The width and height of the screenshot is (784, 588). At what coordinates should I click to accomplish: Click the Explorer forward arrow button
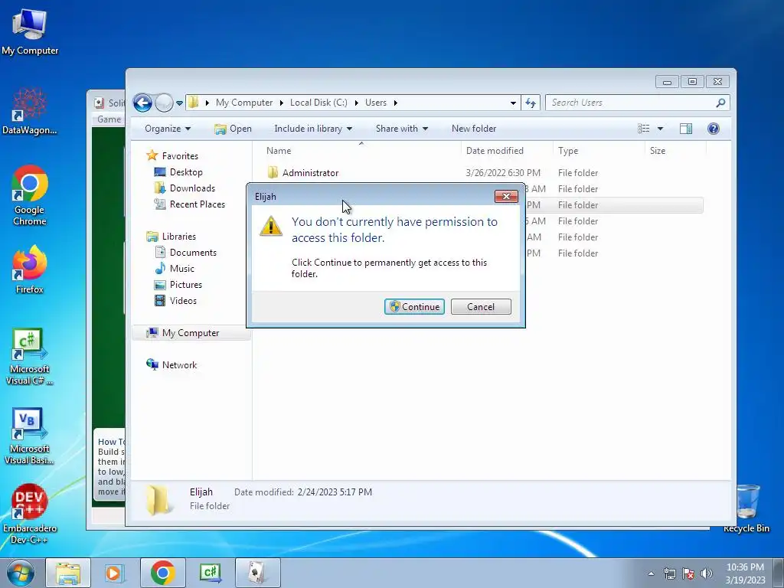coord(164,103)
